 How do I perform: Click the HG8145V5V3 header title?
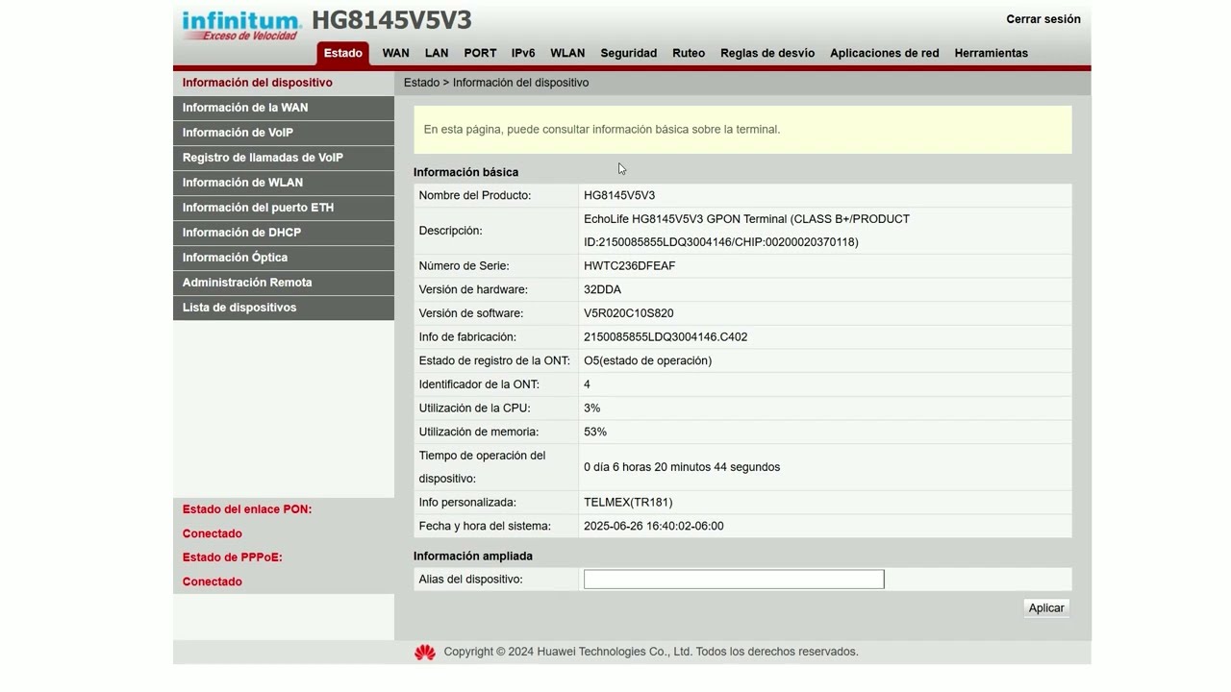[391, 20]
